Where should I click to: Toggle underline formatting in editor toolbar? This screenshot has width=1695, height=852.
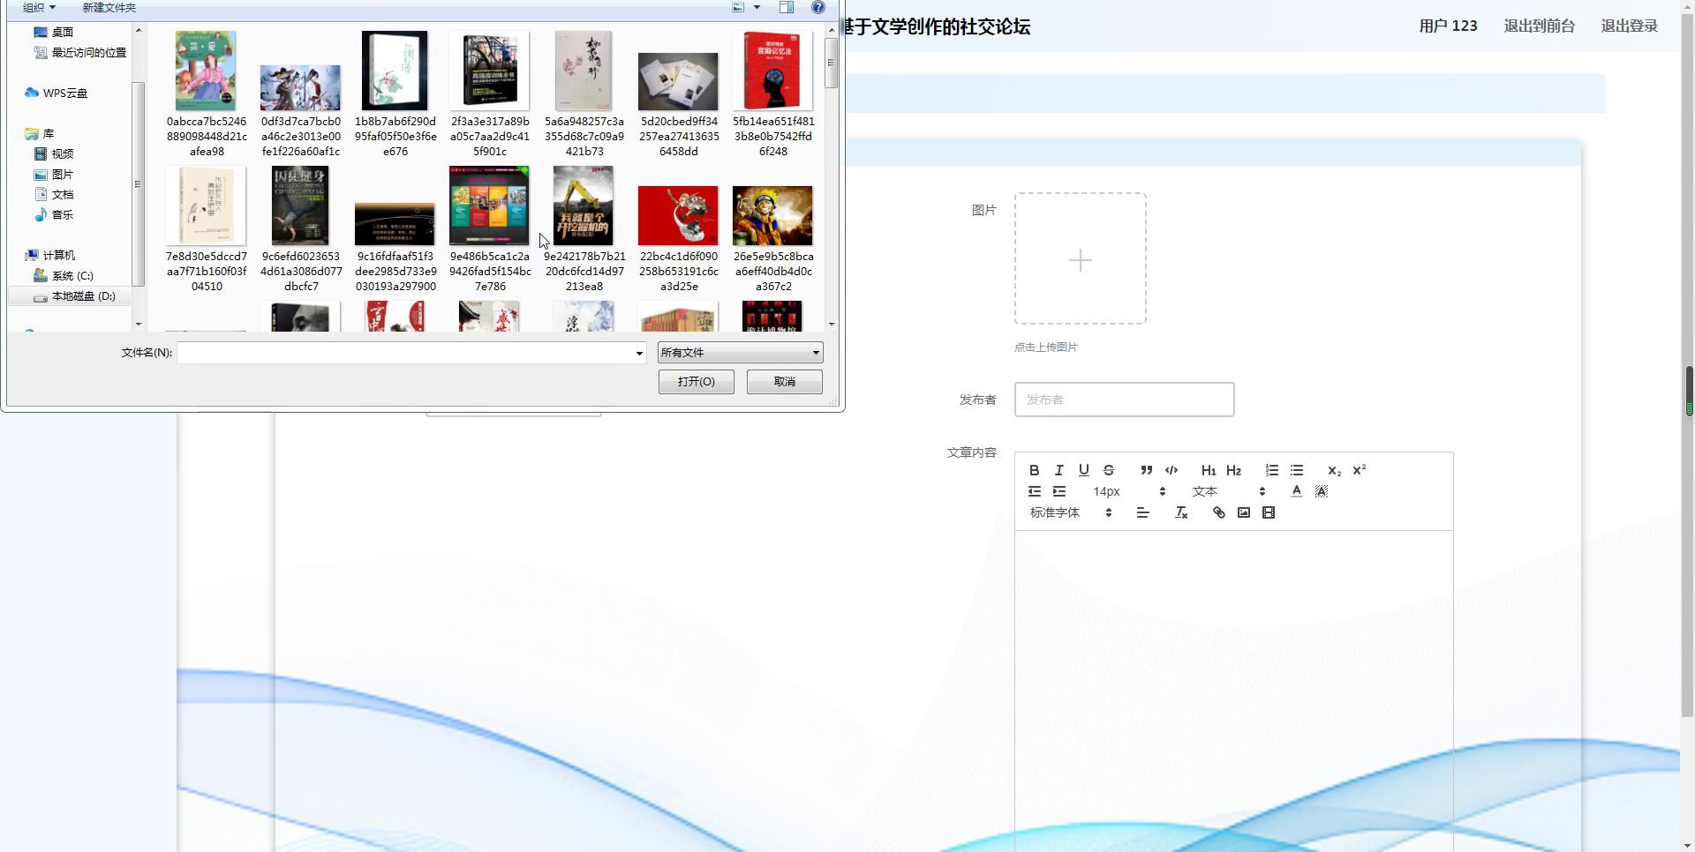coord(1083,470)
